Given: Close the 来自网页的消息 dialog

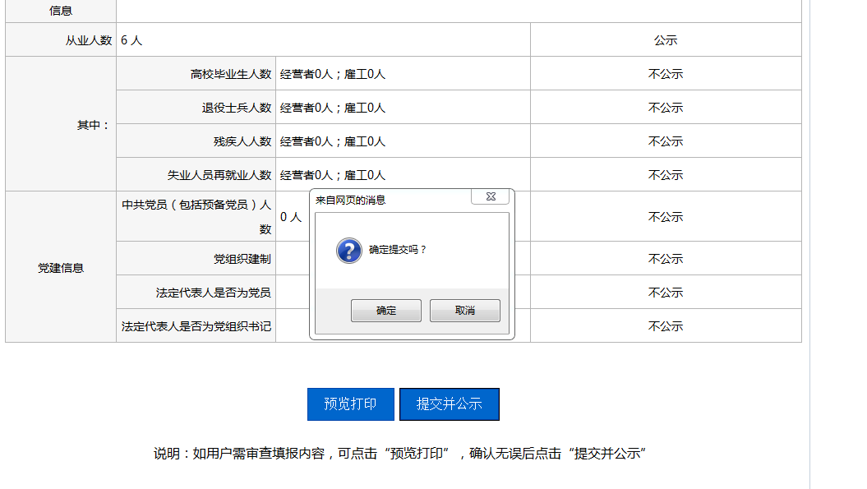Looking at the screenshot, I should (491, 196).
